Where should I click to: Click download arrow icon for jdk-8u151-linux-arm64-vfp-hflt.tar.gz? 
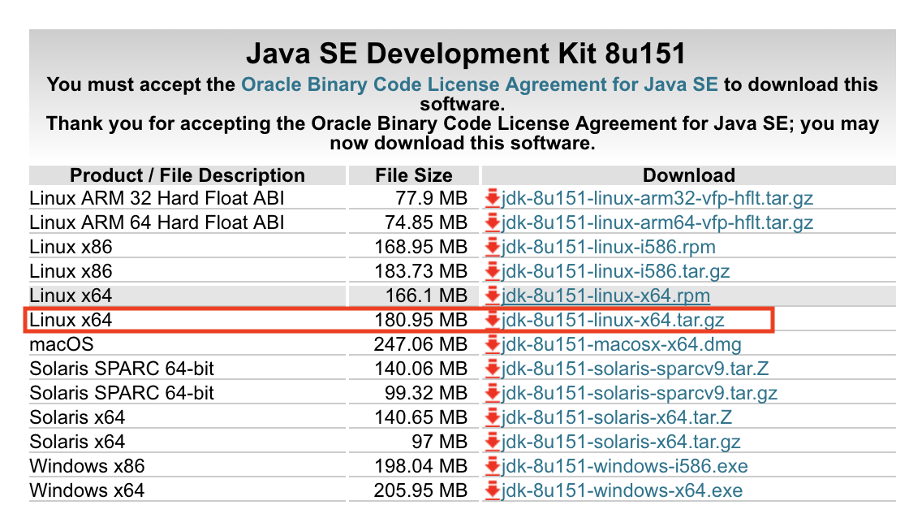coord(492,222)
